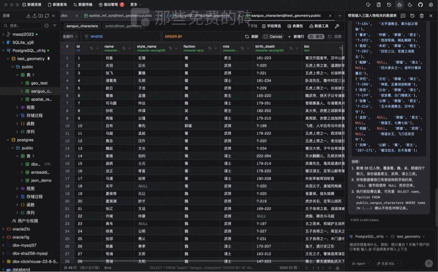Expand the 视图 node under test_geometry

[17, 107]
